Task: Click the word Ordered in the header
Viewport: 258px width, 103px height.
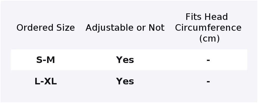Action: (x=35, y=28)
